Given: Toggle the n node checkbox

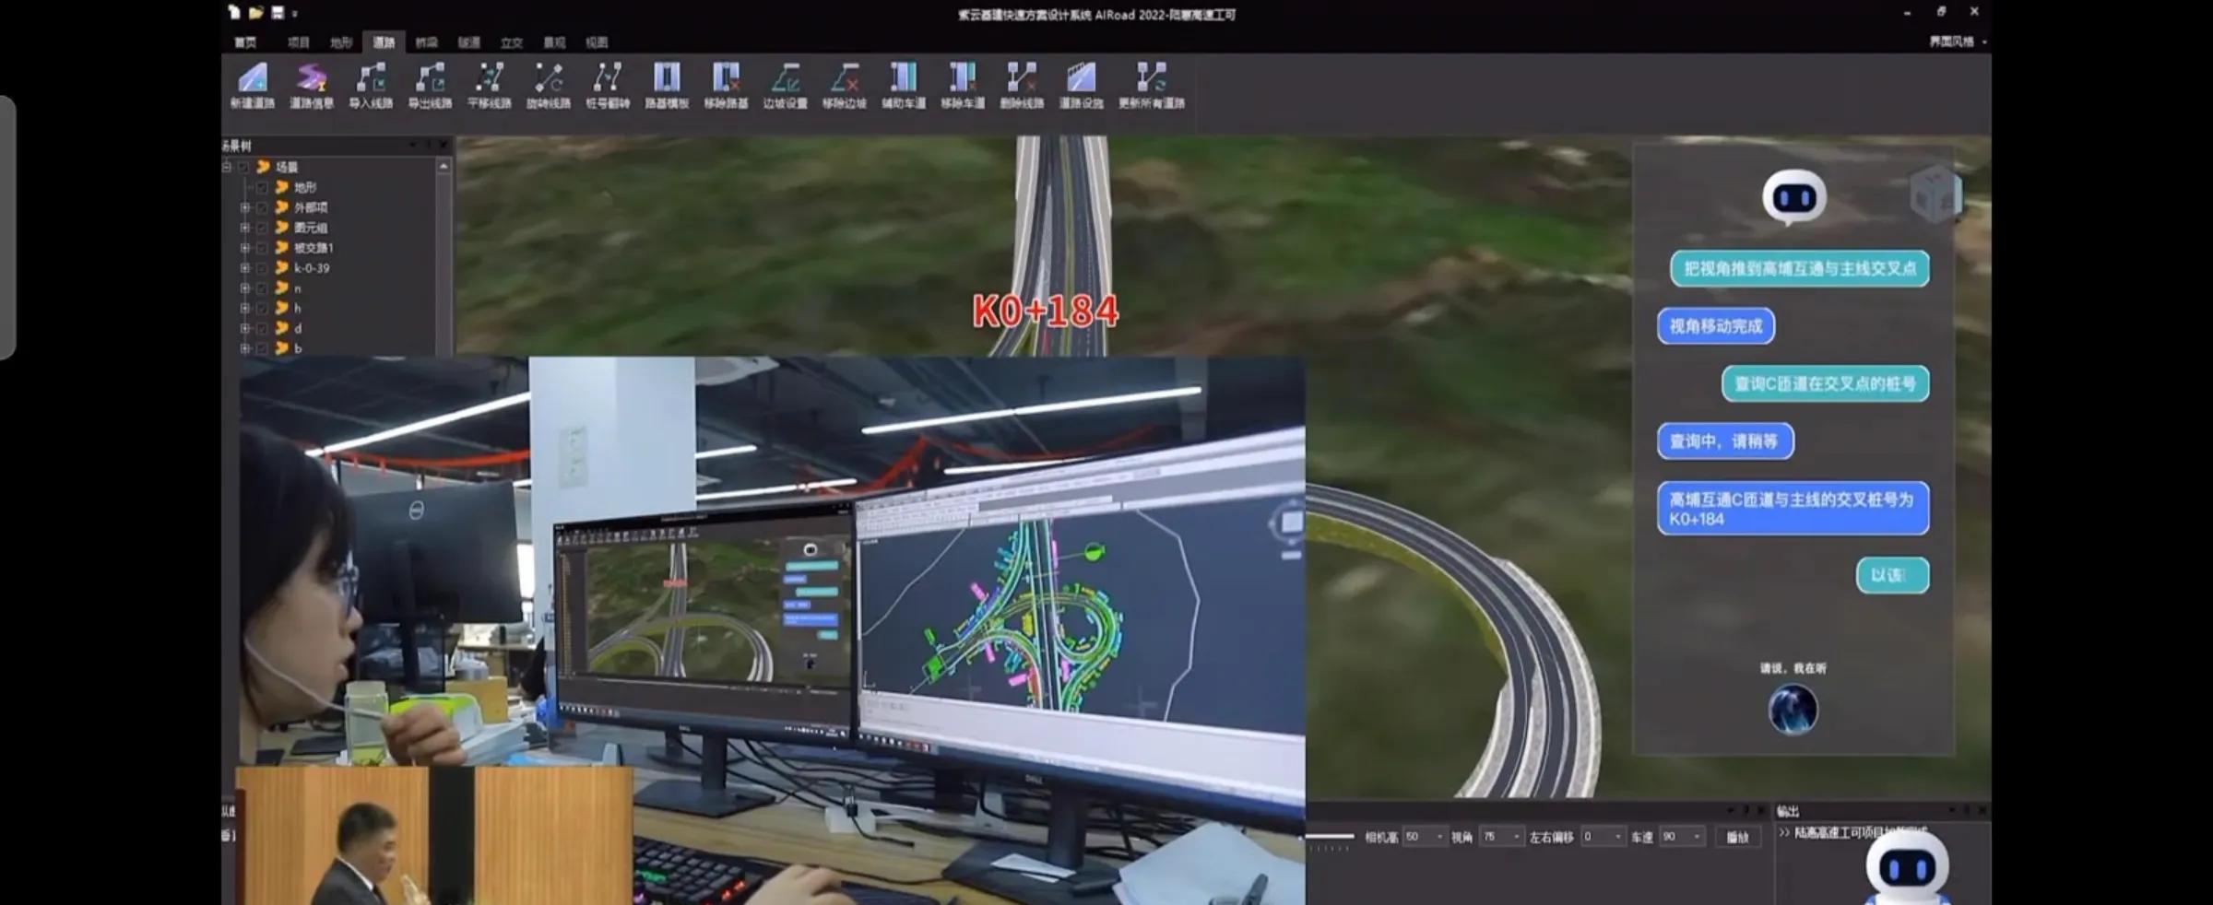Looking at the screenshot, I should (x=262, y=288).
